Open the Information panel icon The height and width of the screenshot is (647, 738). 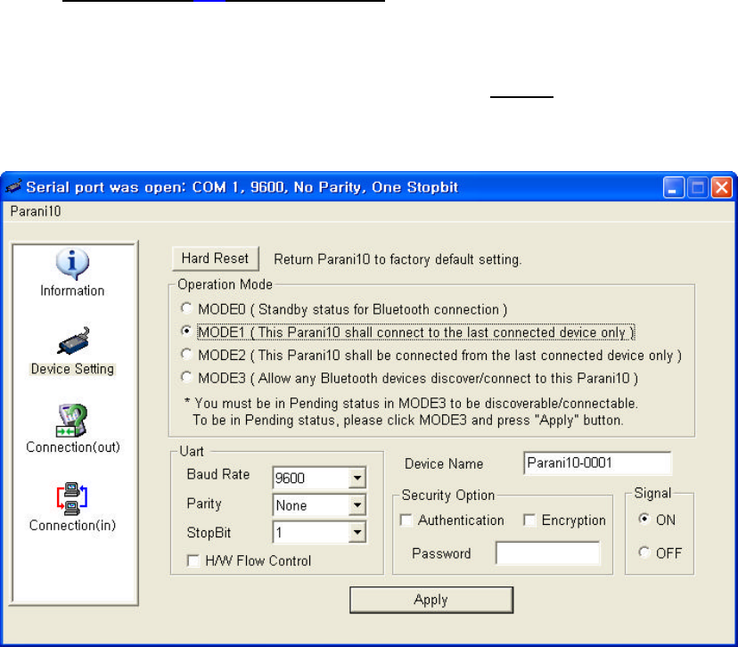click(x=72, y=263)
